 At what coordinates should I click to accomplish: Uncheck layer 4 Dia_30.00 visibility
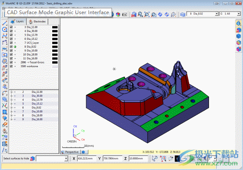(x=11, y=31)
